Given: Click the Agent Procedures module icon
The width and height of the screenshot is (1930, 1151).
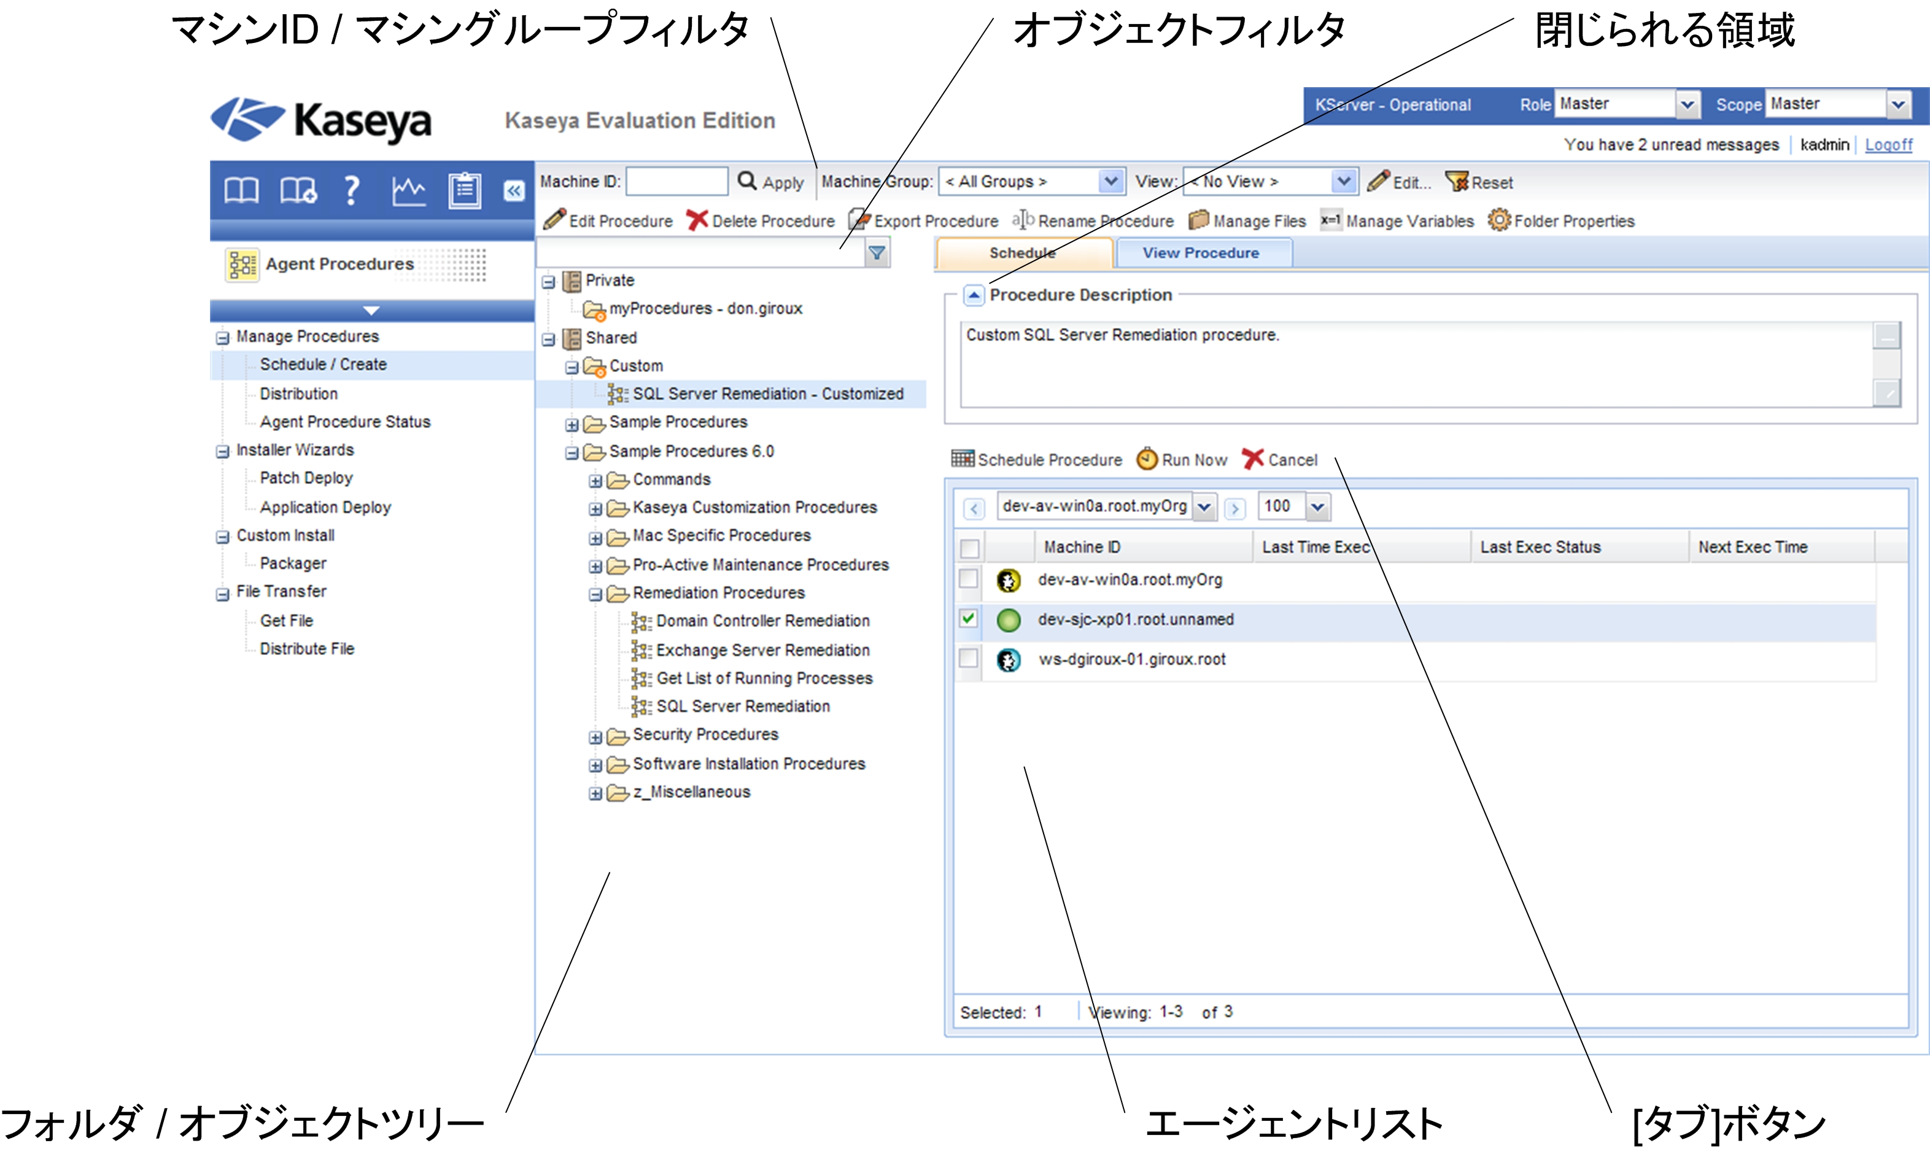Looking at the screenshot, I should (x=242, y=265).
